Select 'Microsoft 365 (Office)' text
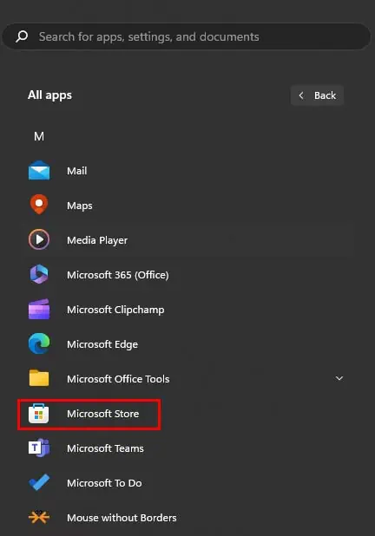The height and width of the screenshot is (536, 375). pos(118,275)
